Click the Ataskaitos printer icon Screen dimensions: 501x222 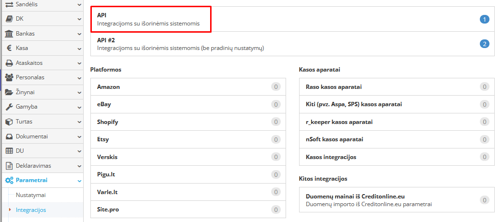click(x=9, y=63)
